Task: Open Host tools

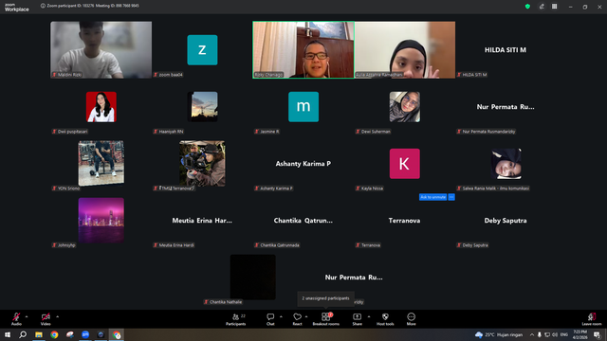Action: [x=385, y=319]
